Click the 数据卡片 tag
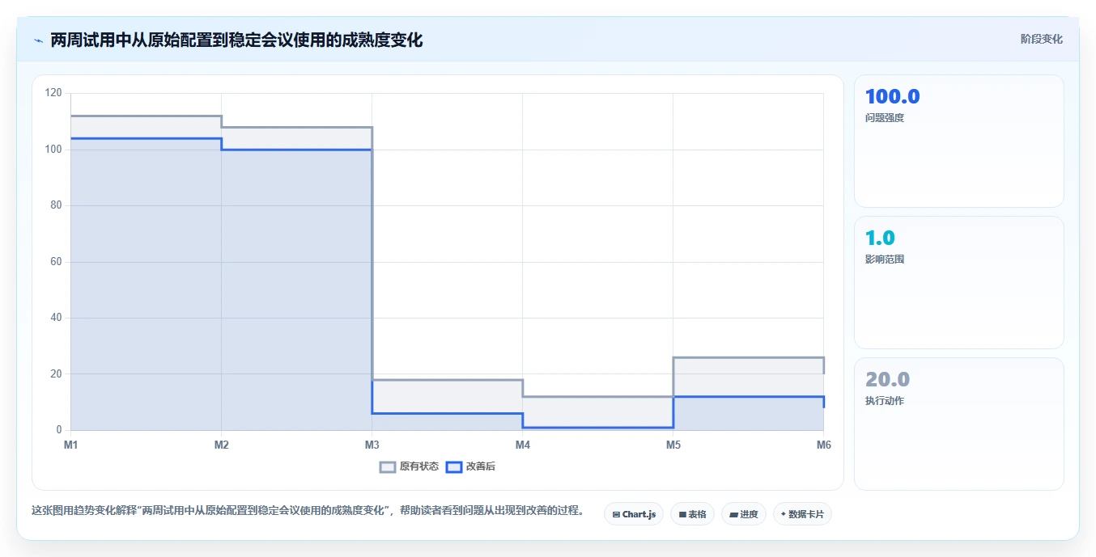 [802, 514]
